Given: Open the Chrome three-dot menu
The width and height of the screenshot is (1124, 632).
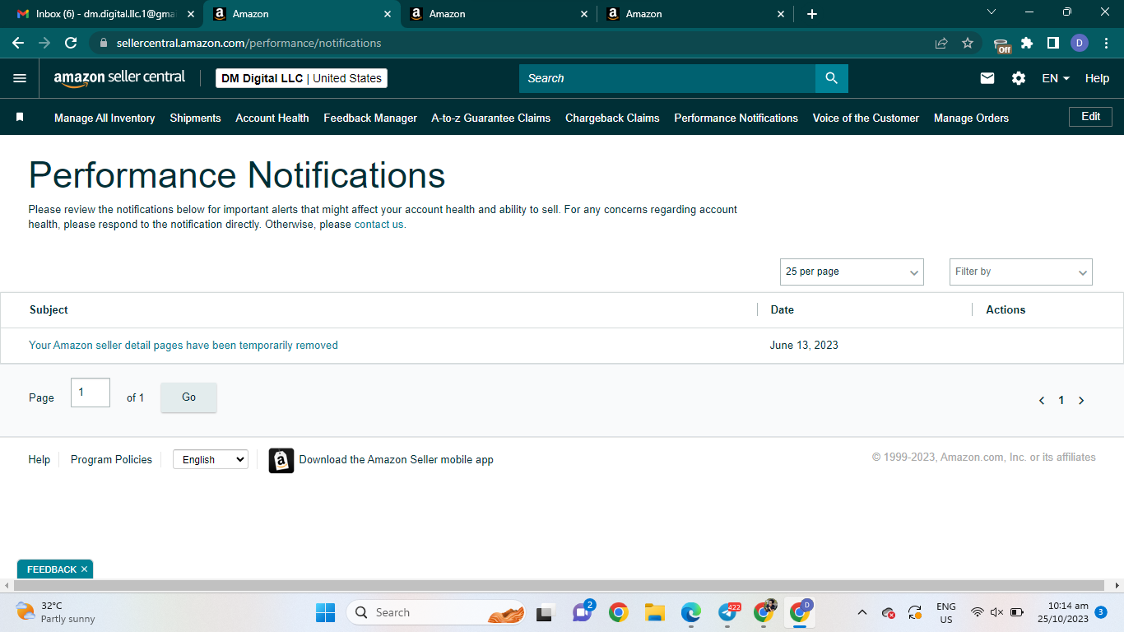Looking at the screenshot, I should click(x=1105, y=43).
